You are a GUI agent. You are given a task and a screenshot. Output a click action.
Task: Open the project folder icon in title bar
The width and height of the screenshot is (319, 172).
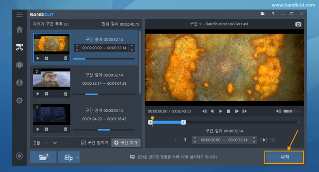[263, 14]
